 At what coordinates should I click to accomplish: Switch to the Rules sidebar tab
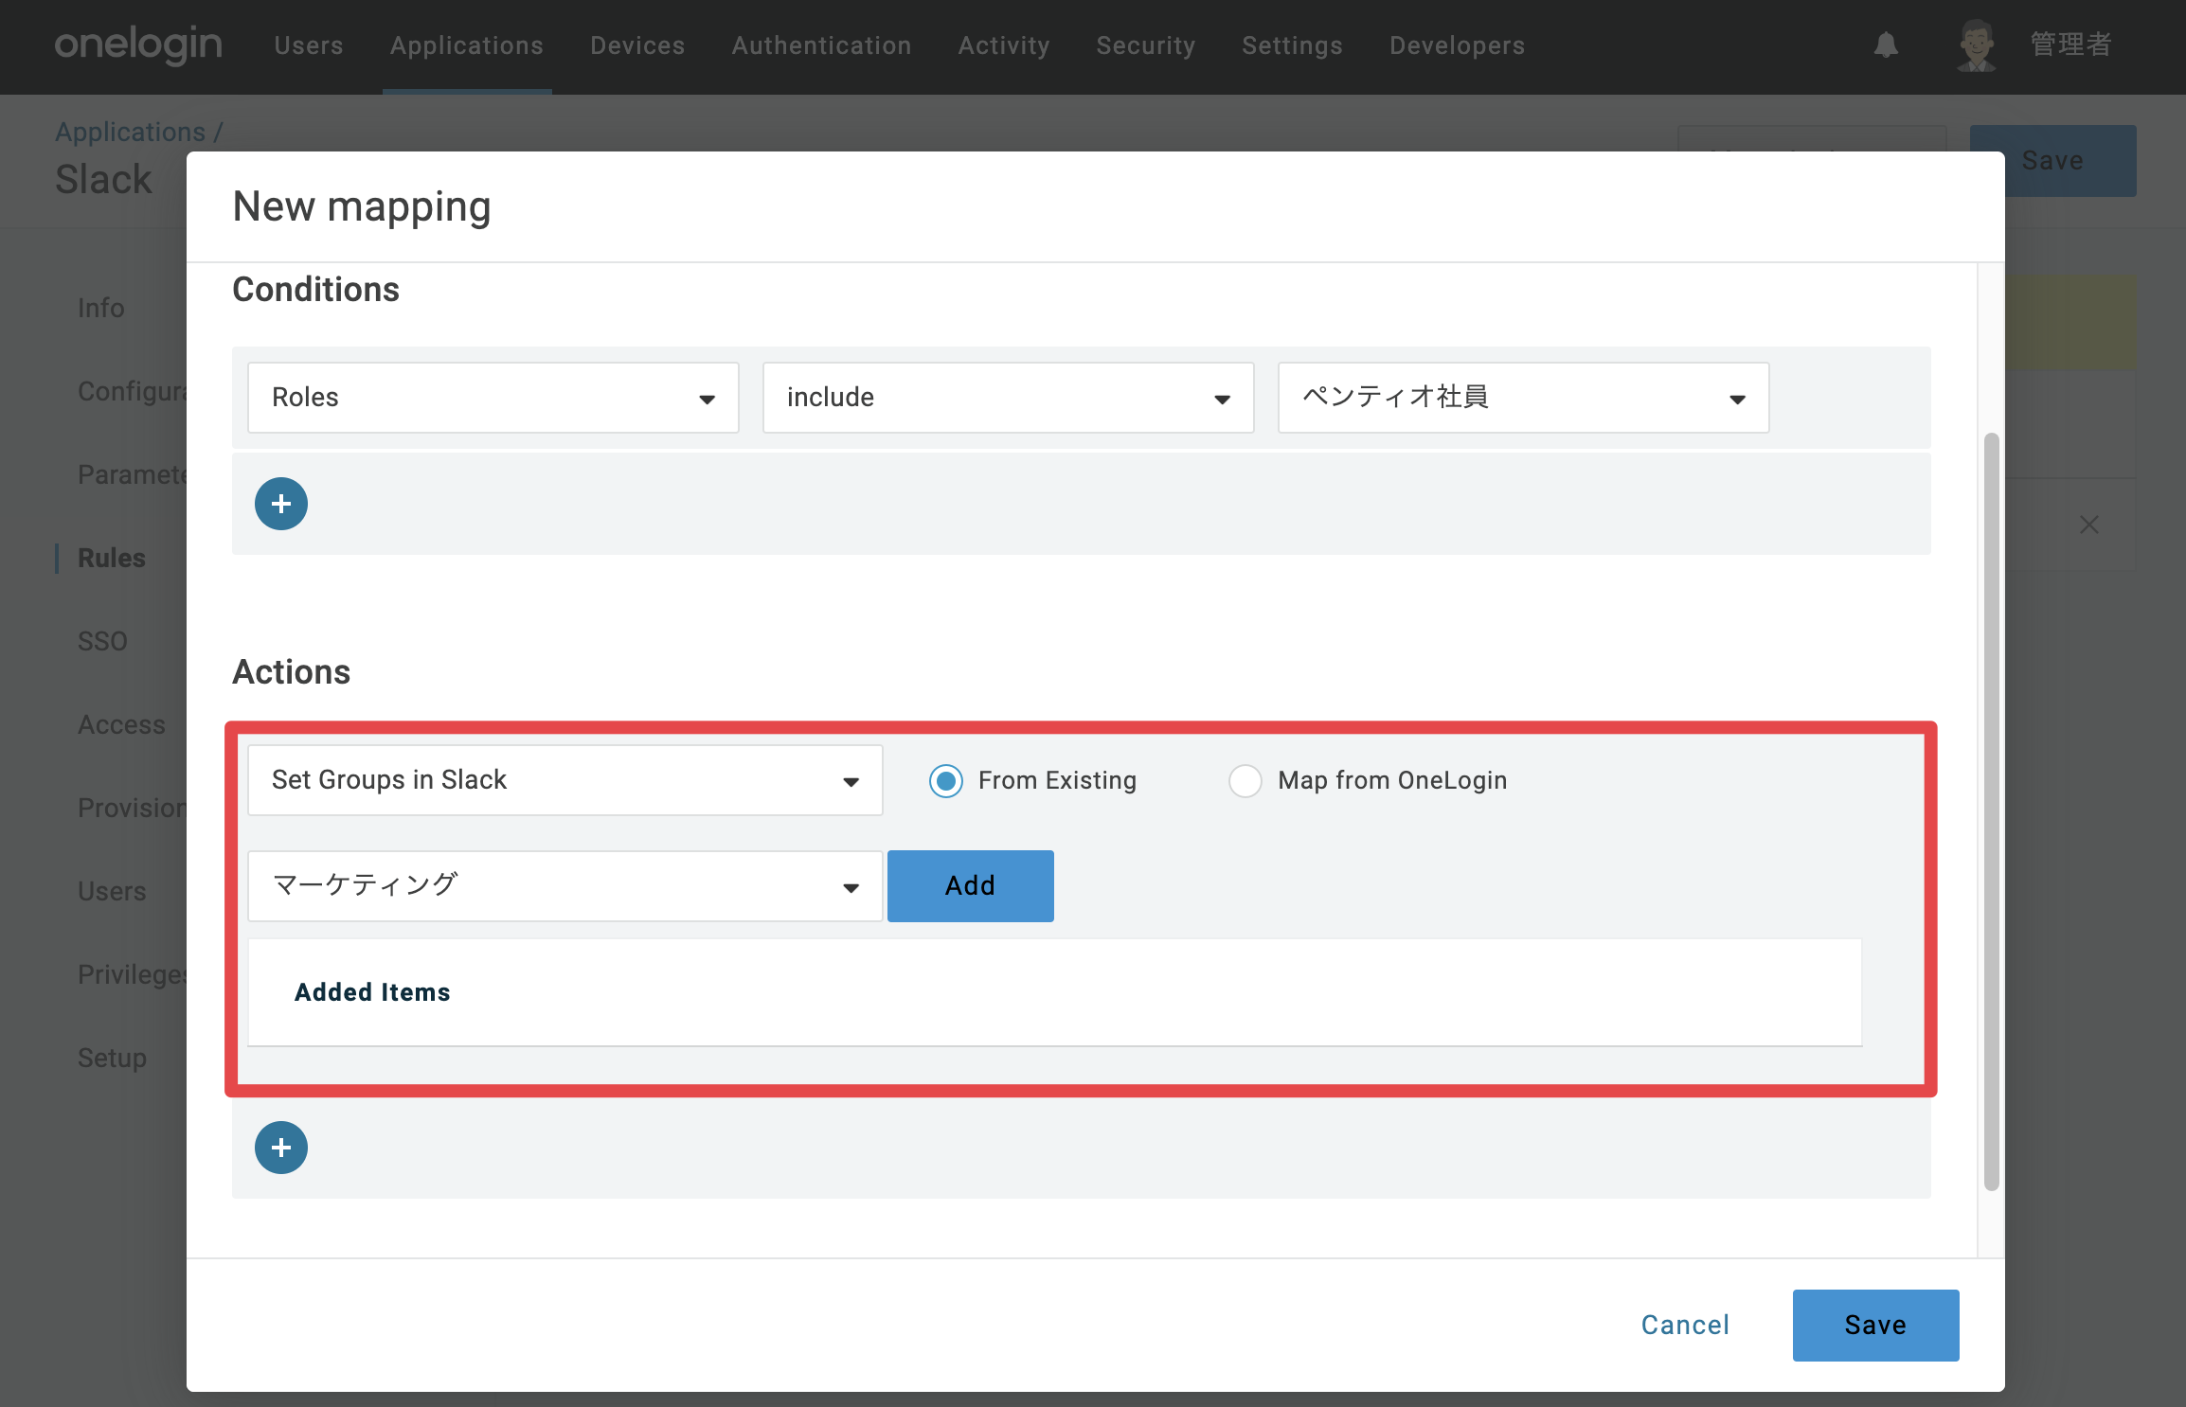click(112, 558)
